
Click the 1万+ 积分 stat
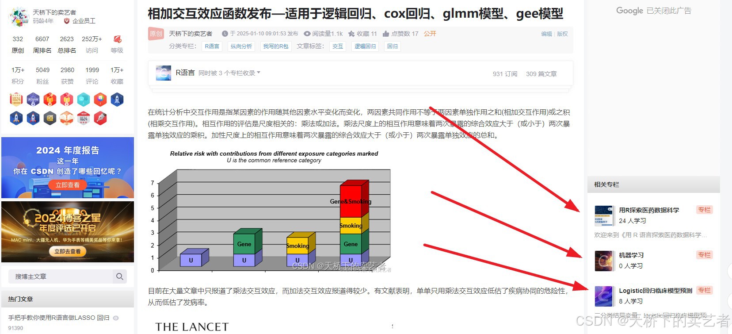click(x=18, y=76)
